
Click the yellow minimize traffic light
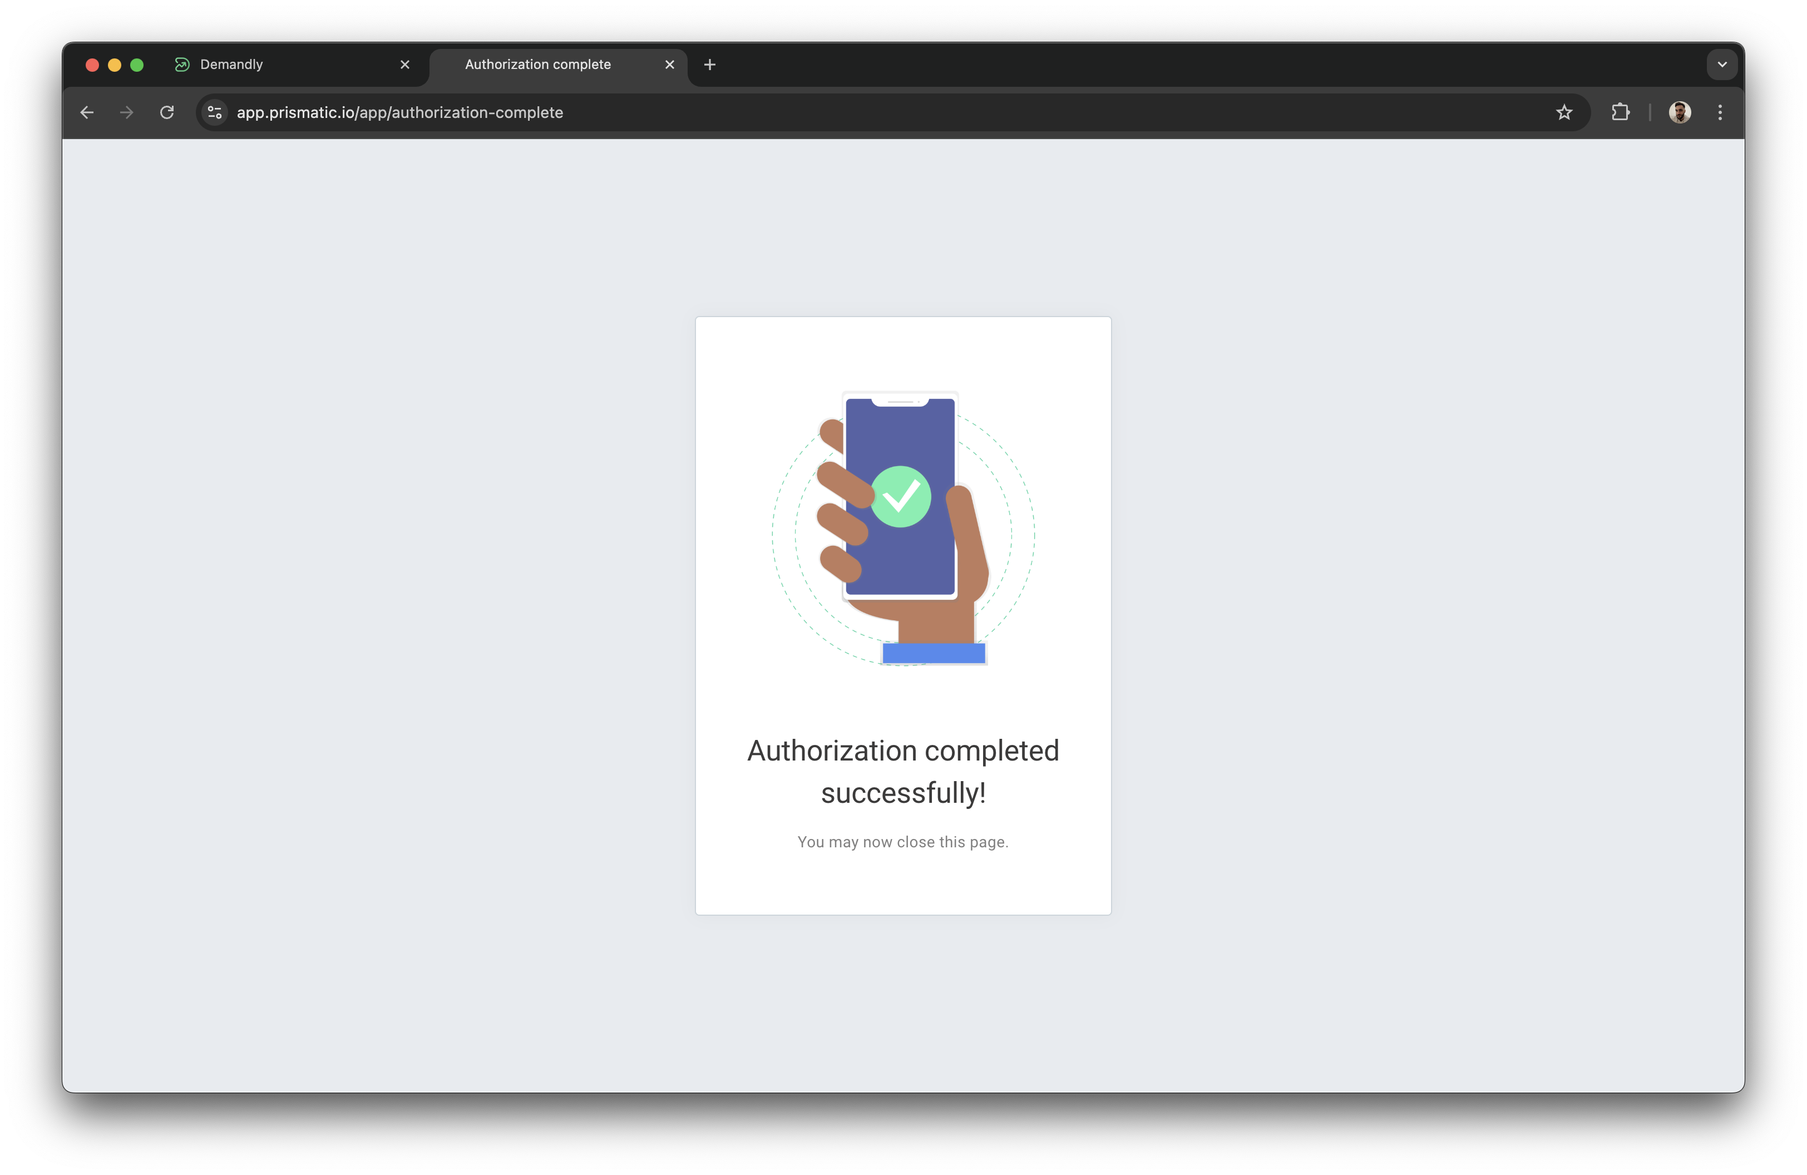coord(115,65)
